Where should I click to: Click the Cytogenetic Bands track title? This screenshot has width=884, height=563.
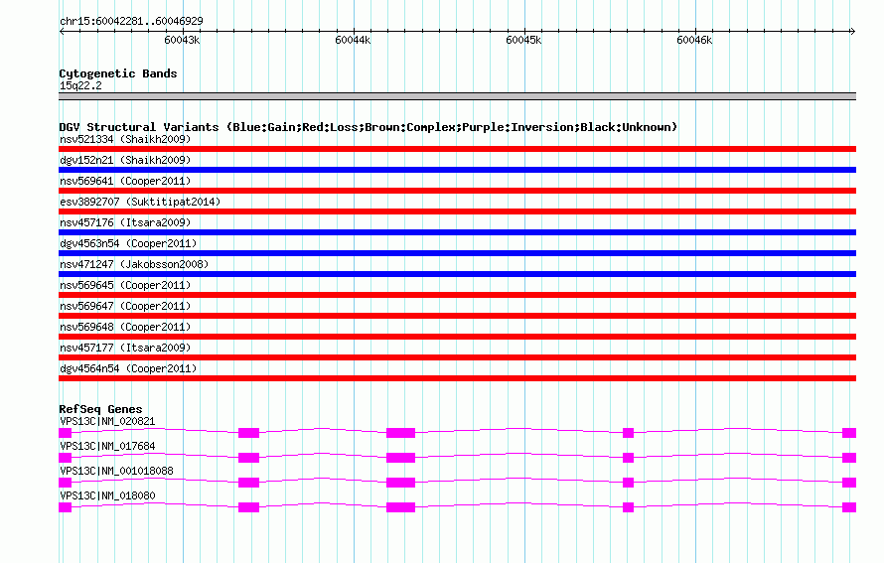pos(118,73)
